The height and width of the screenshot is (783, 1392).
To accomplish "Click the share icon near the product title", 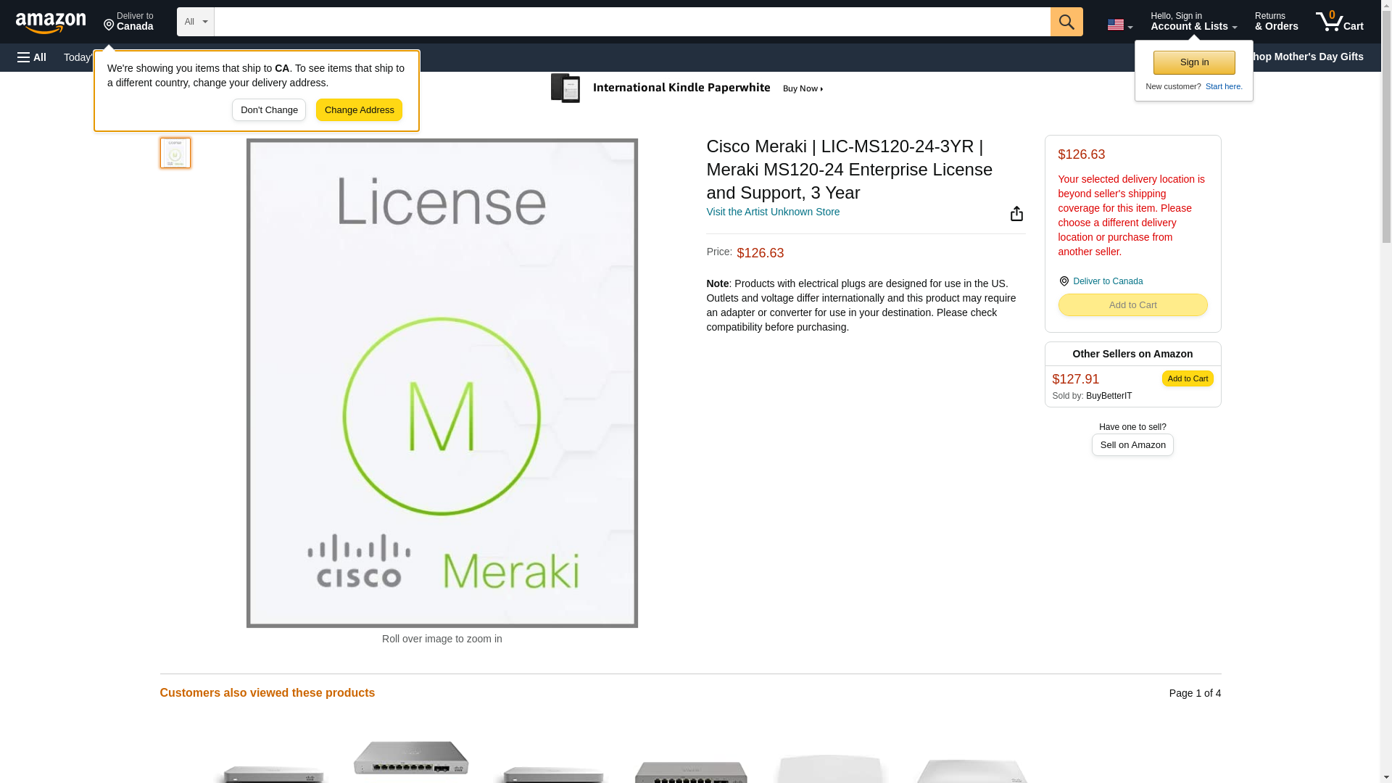I will coord(1016,213).
